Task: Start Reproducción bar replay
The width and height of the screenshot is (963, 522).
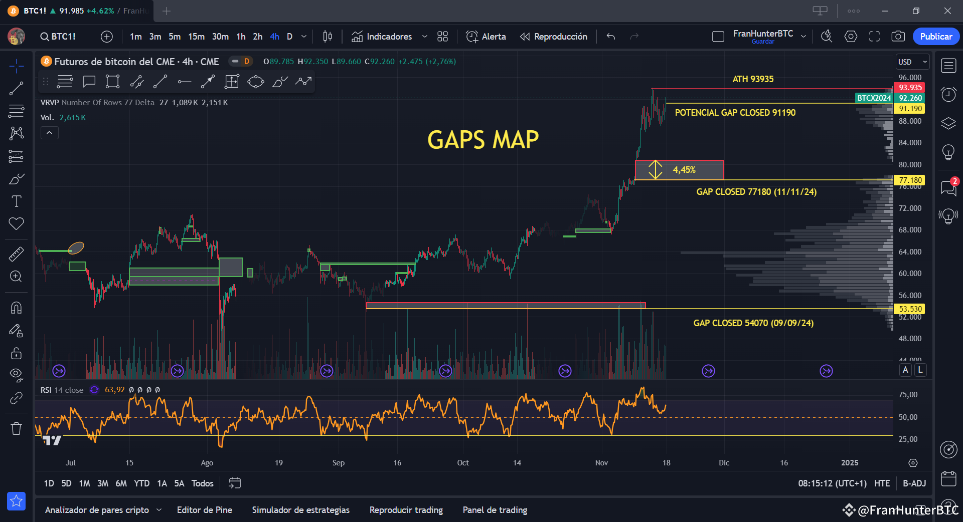Action: 554,37
